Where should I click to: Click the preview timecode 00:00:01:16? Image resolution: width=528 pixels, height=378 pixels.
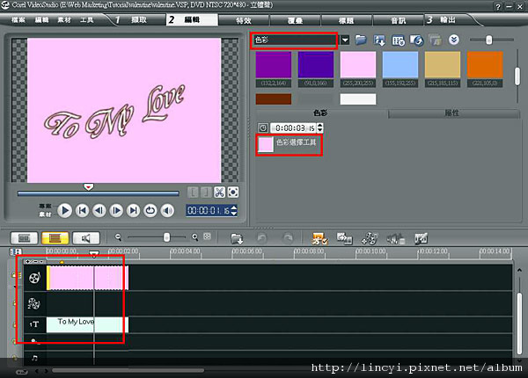pyautogui.click(x=208, y=210)
